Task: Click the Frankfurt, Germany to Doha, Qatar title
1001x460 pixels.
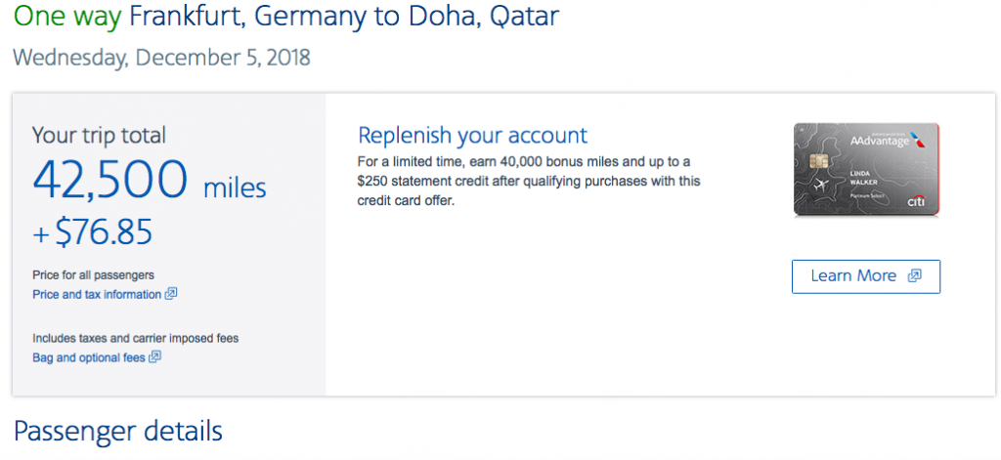Action: click(x=344, y=17)
